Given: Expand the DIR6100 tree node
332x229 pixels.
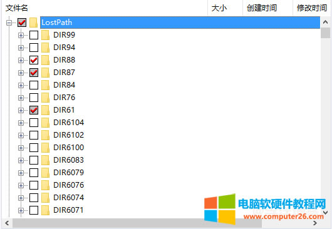Looking at the screenshot, I should point(21,148).
